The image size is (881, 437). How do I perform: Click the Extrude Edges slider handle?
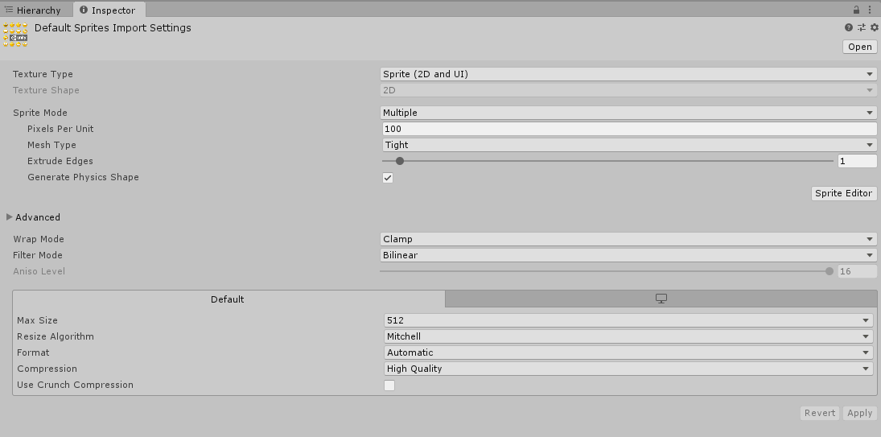pyautogui.click(x=400, y=161)
